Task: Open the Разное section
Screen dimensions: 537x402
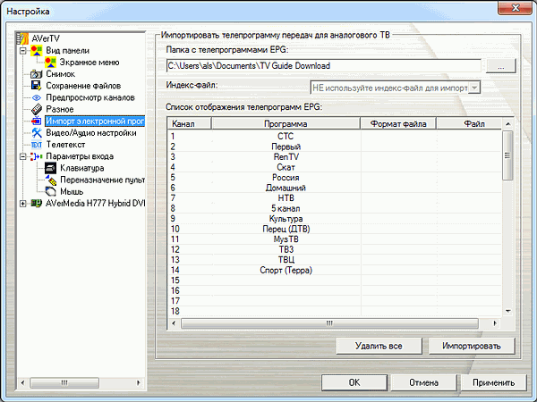Action: [x=60, y=109]
